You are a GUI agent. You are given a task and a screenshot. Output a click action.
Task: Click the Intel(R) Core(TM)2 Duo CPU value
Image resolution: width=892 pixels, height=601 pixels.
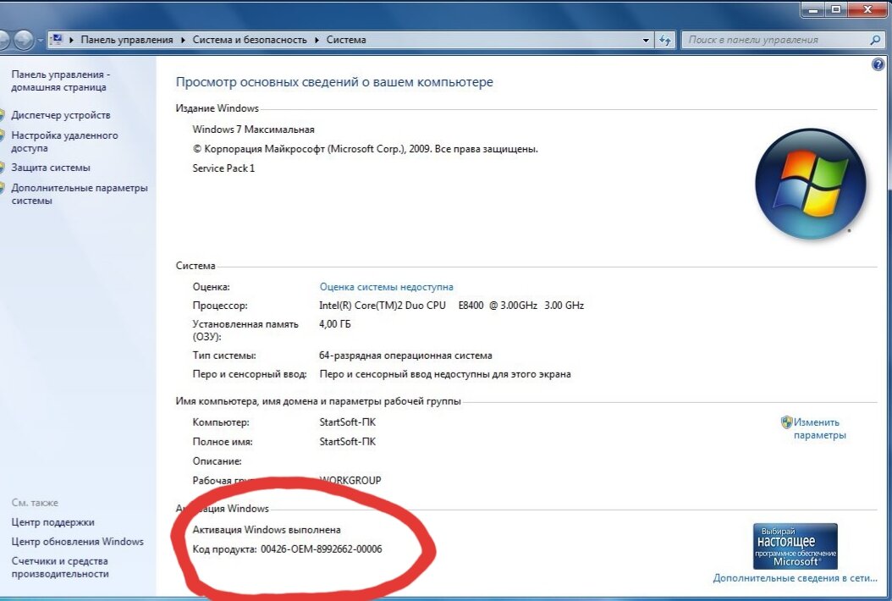pyautogui.click(x=451, y=305)
